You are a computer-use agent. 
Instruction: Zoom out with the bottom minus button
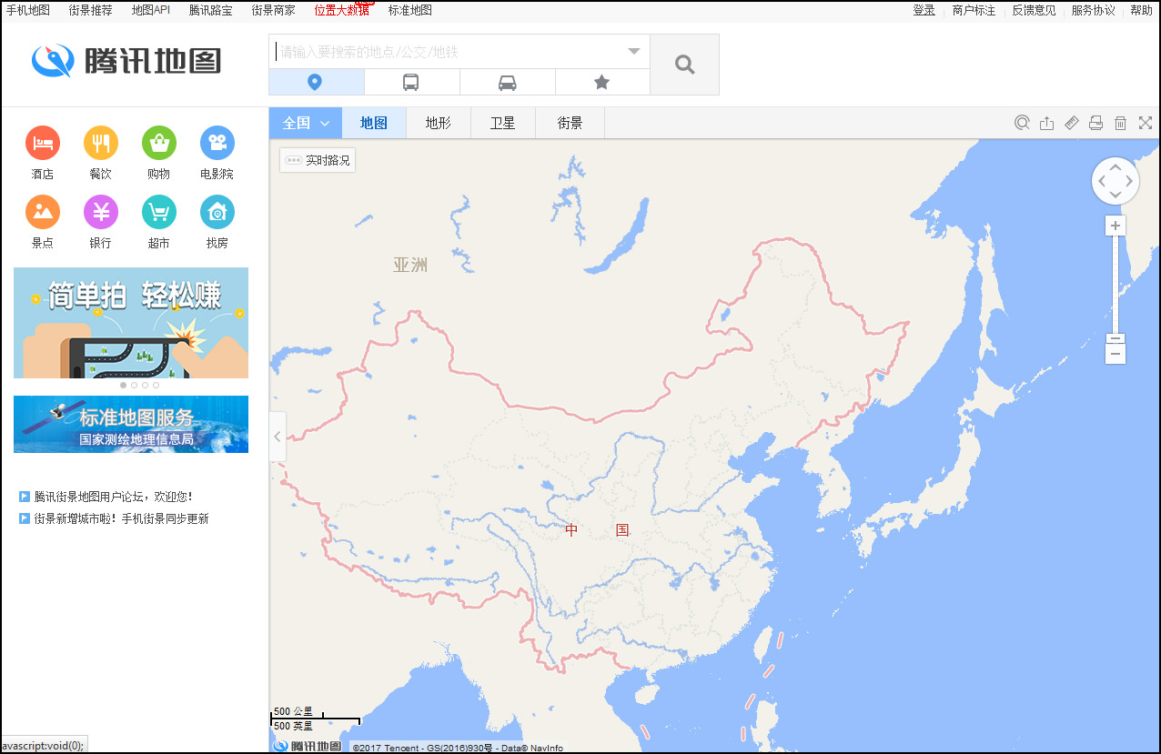click(1116, 354)
